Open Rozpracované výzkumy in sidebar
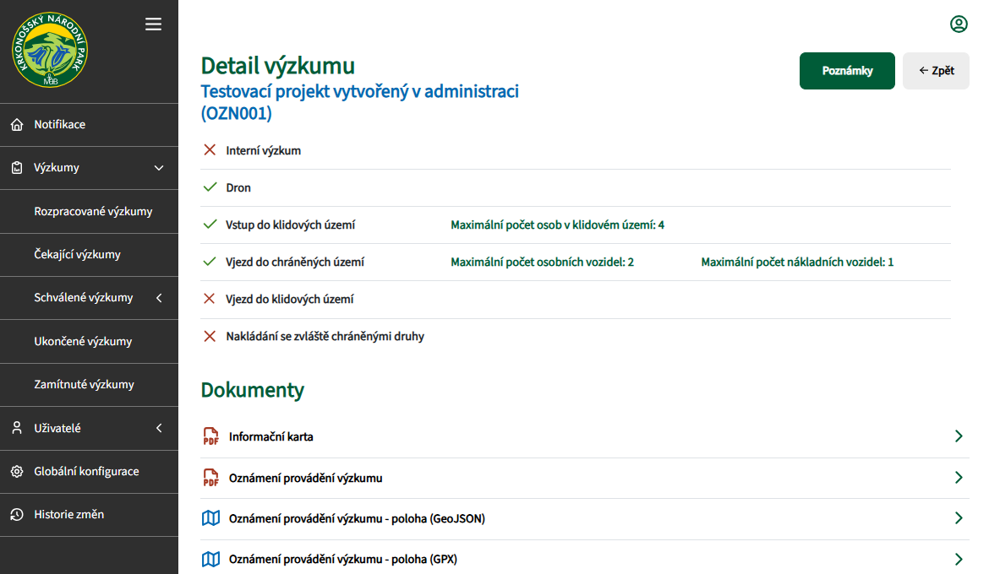The width and height of the screenshot is (989, 574). pyautogui.click(x=93, y=212)
